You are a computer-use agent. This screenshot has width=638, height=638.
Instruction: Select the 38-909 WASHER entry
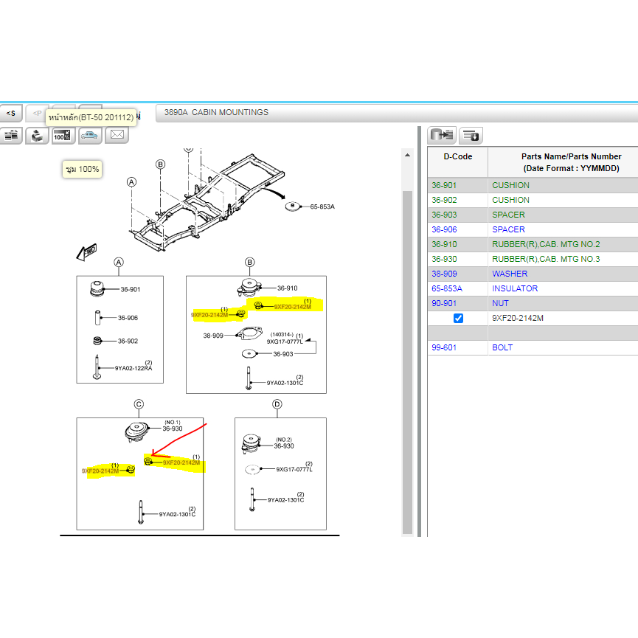[444, 274]
